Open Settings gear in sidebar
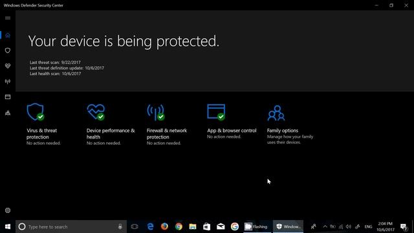This screenshot has width=414, height=233. [8, 210]
